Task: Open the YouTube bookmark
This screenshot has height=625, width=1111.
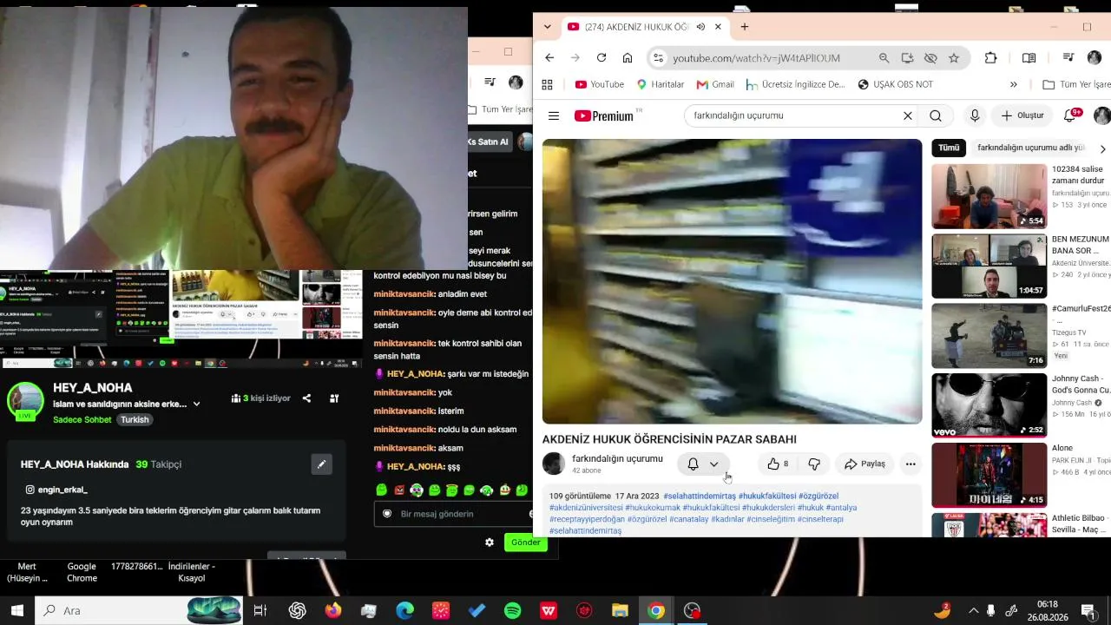Action: 600,84
